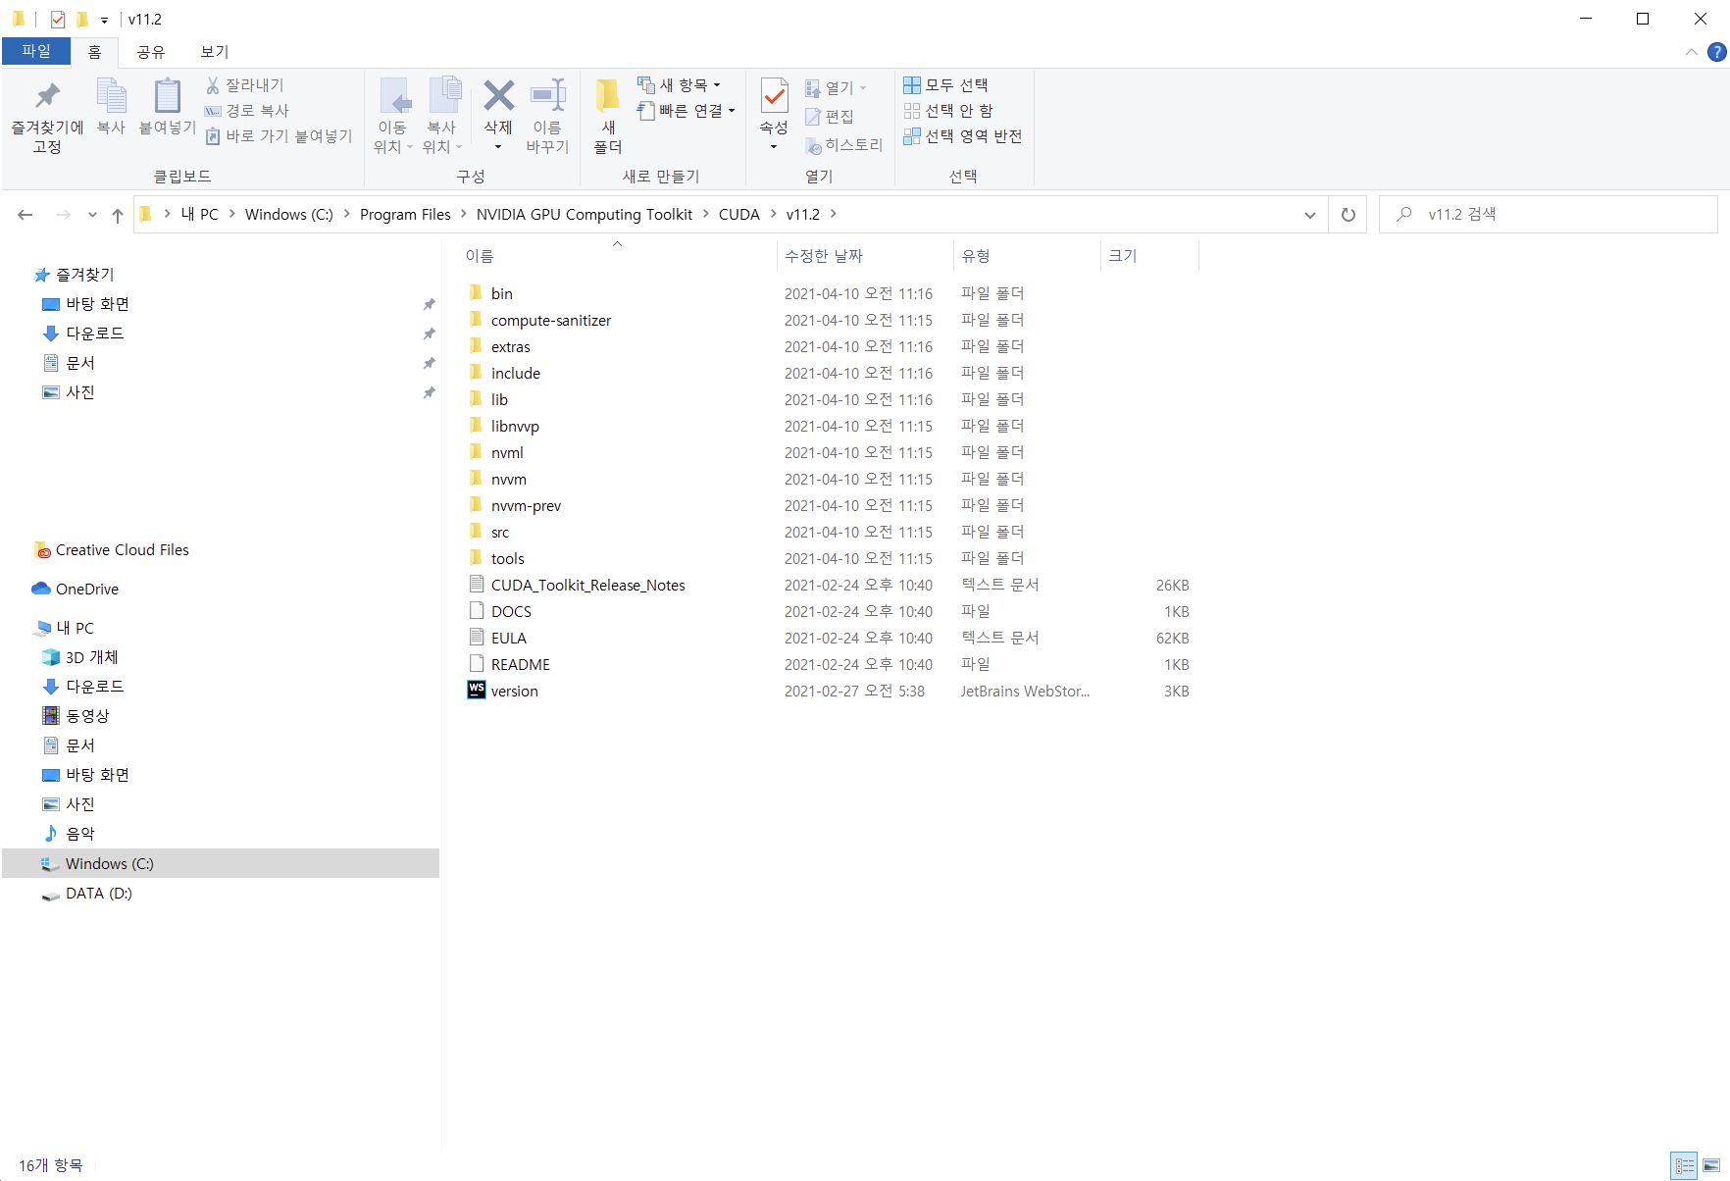Click 경로 복사 (Copy path)
Image resolution: width=1730 pixels, height=1181 pixels.
click(247, 111)
